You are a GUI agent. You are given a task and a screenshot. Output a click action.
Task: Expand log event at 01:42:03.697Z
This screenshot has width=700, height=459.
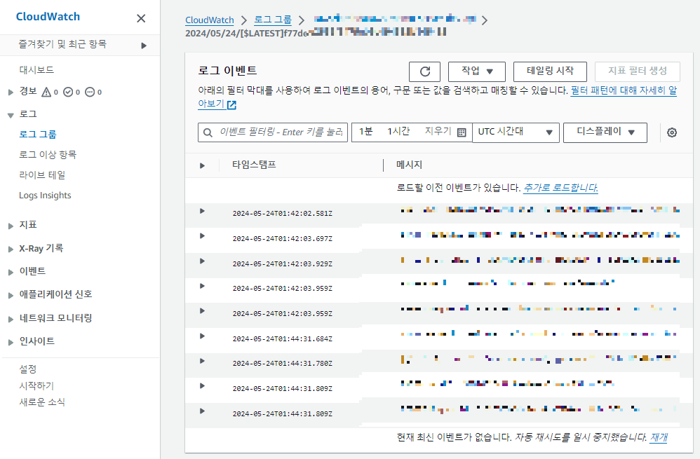[x=202, y=236]
